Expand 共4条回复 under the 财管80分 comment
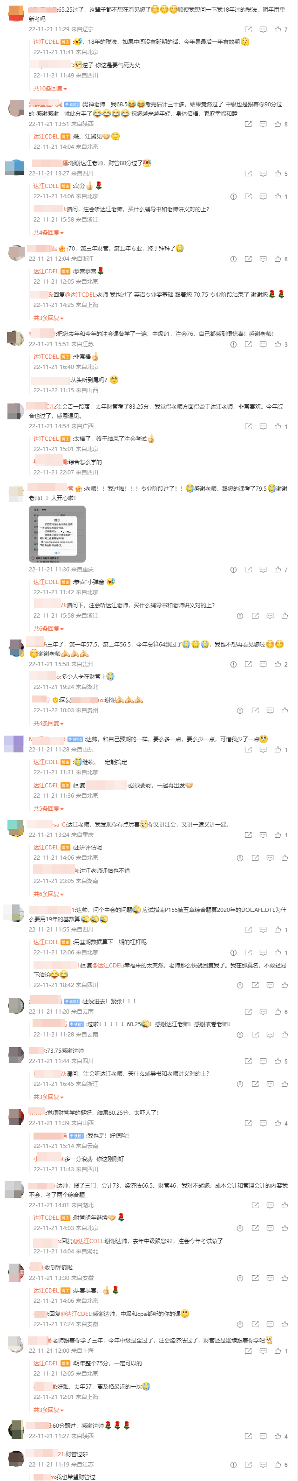The height and width of the screenshot is (1481, 298). (48, 233)
